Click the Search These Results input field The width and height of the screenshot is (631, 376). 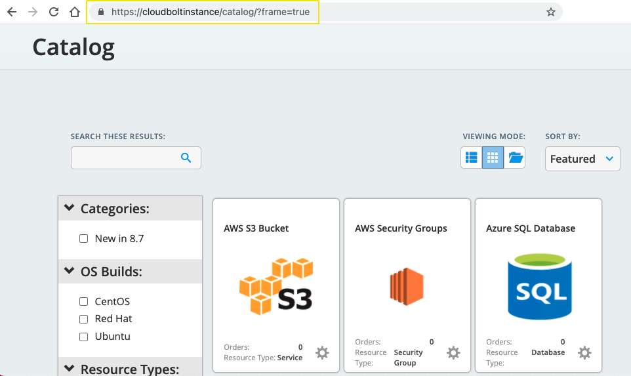click(x=125, y=157)
